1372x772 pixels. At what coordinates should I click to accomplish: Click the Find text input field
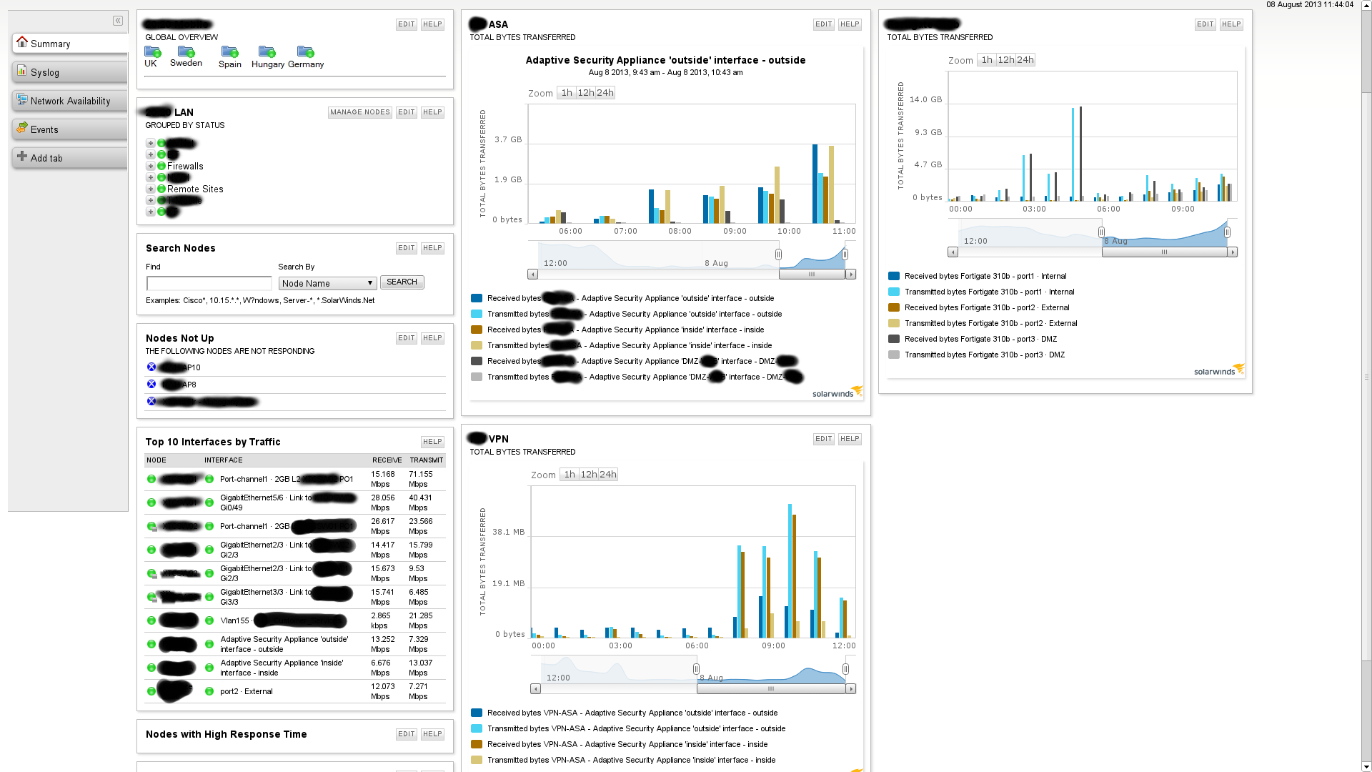pos(209,283)
